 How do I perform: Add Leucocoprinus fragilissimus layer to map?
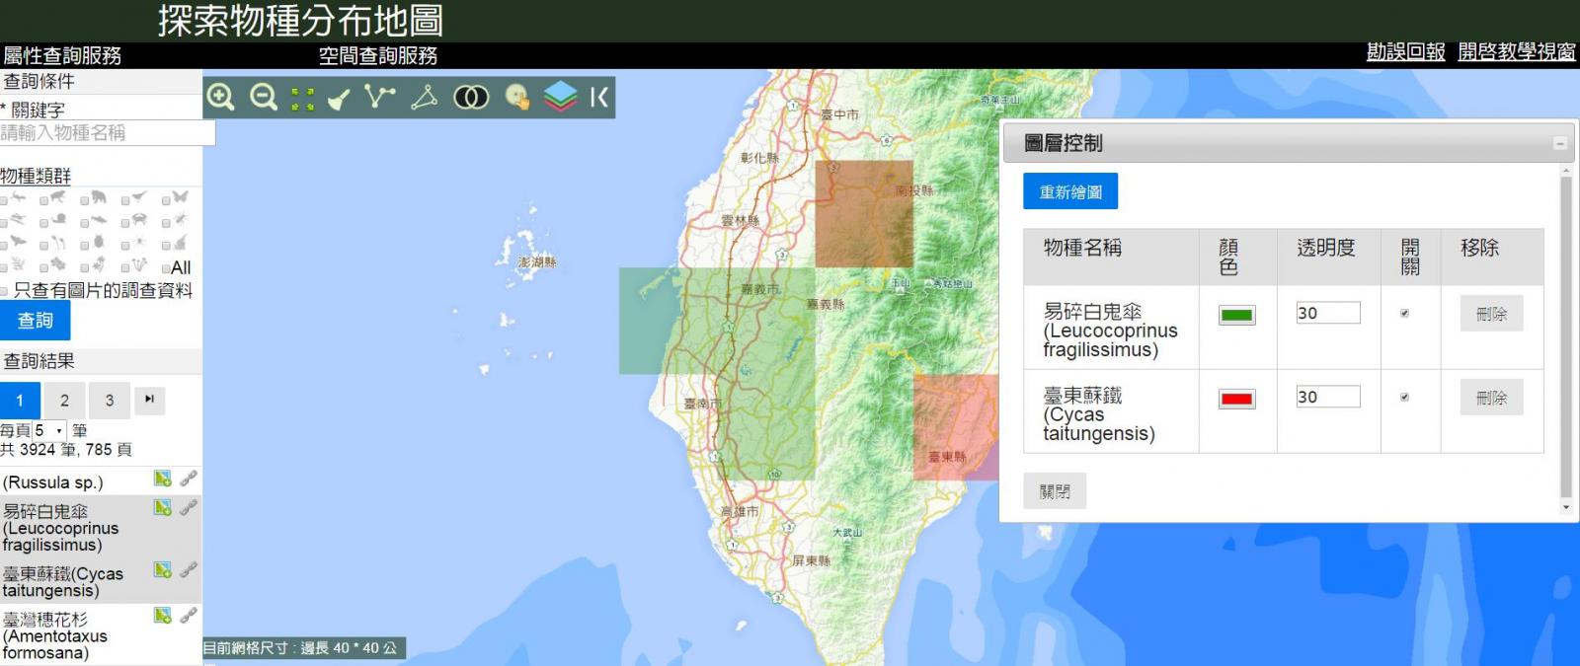click(x=163, y=507)
